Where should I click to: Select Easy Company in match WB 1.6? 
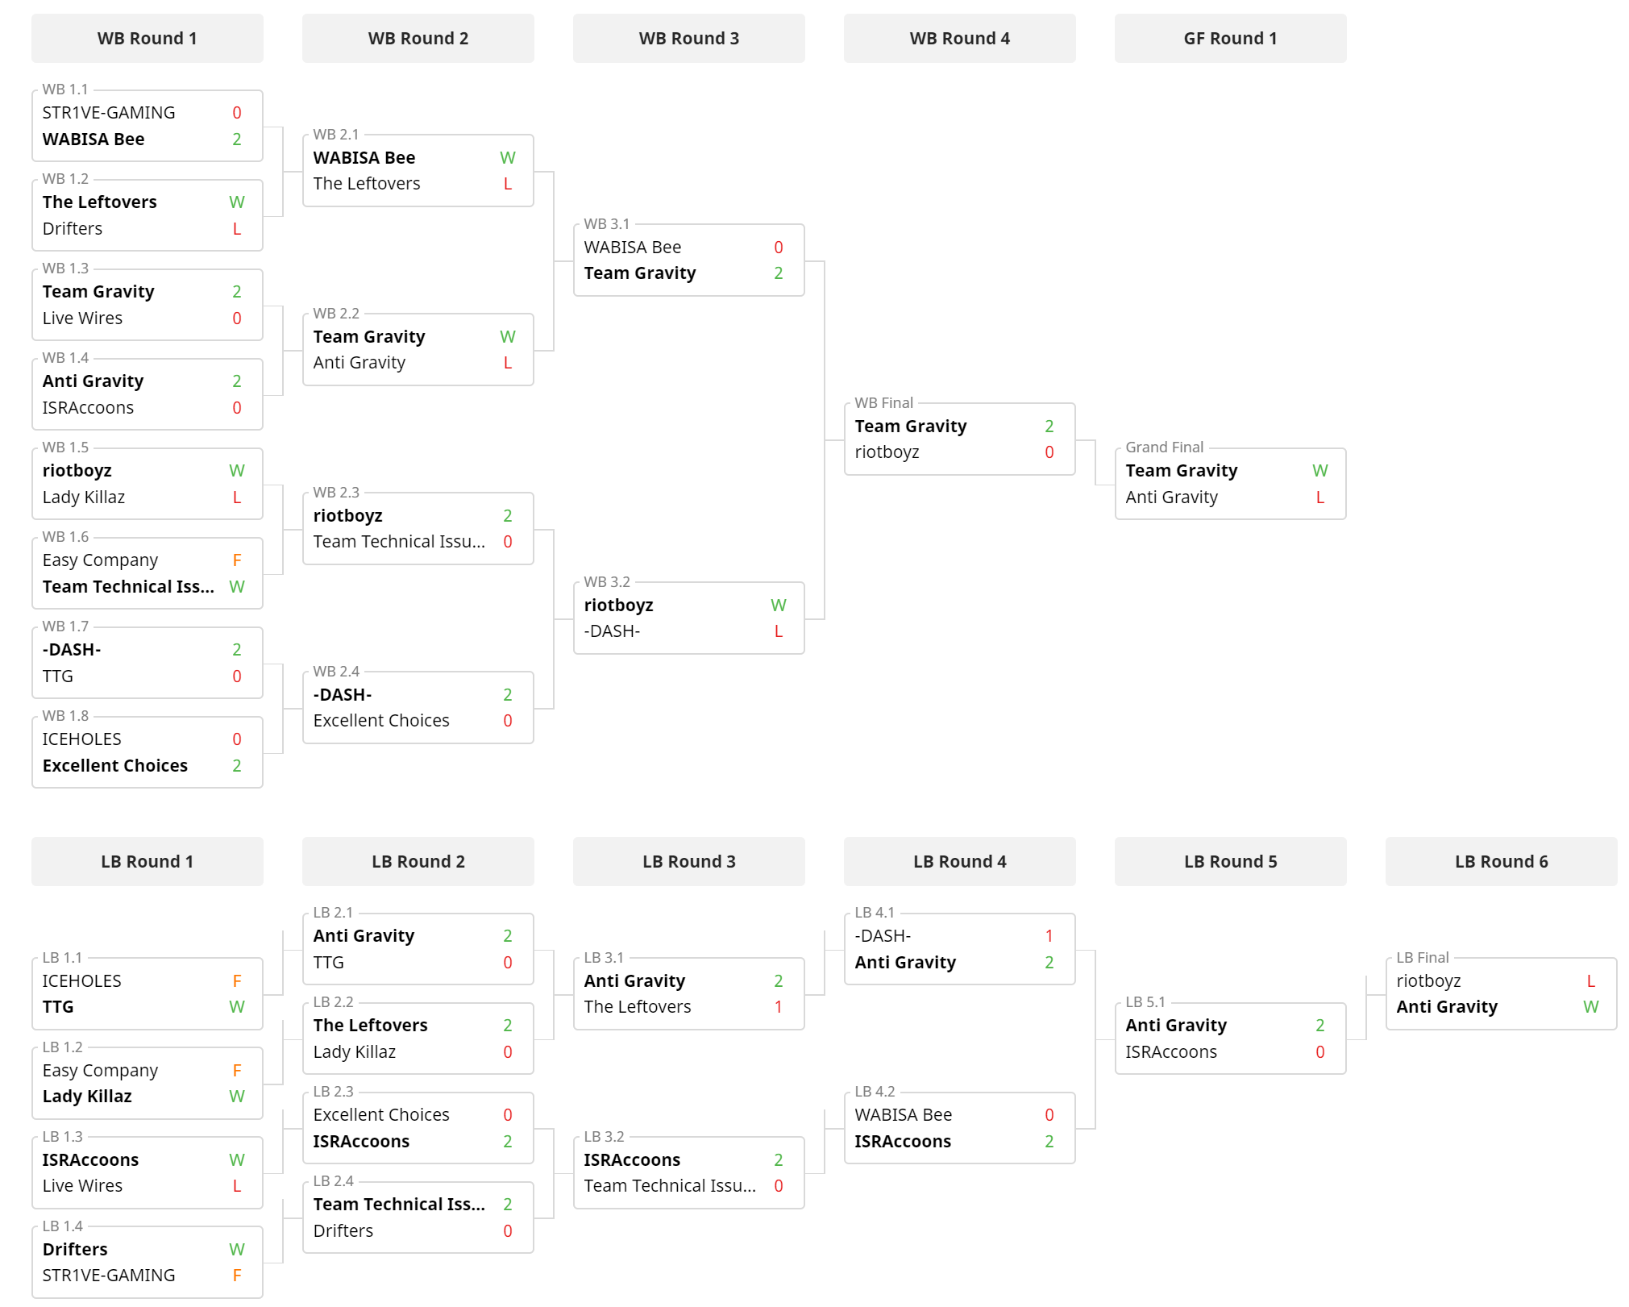[x=100, y=560]
